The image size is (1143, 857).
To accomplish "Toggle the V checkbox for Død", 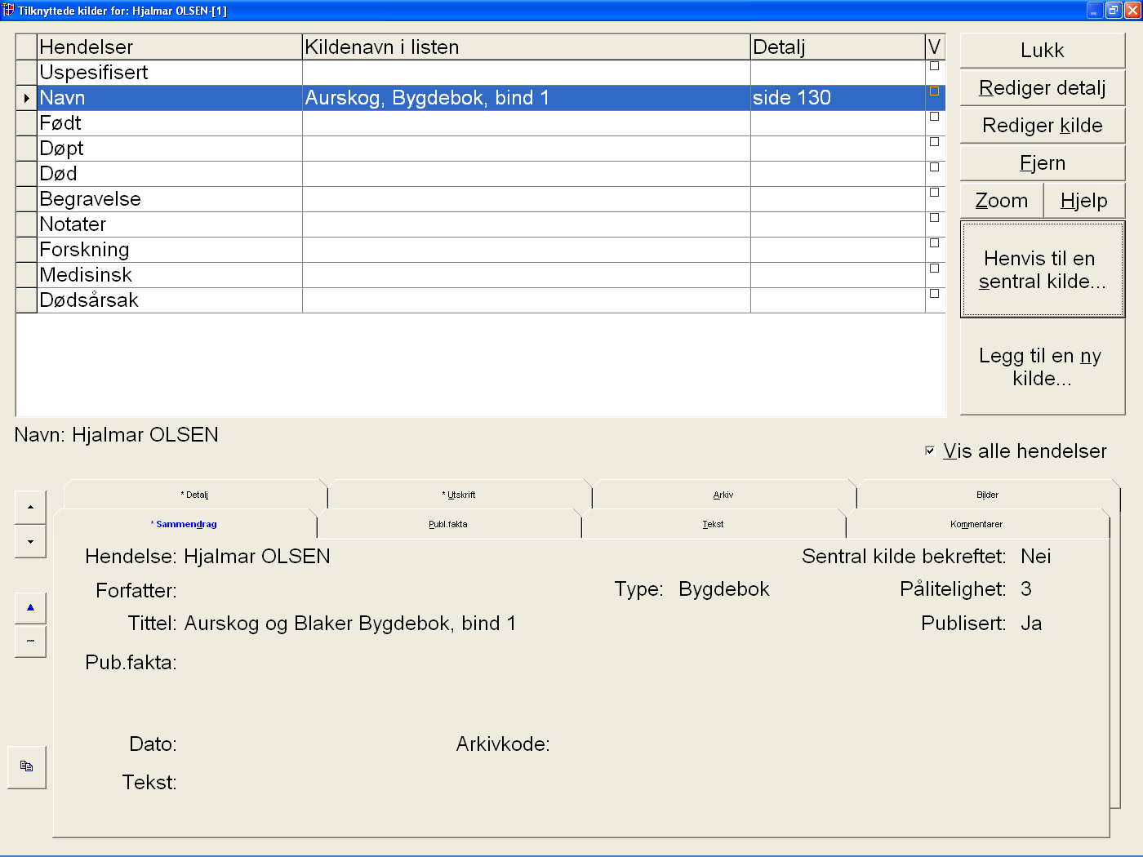I will pyautogui.click(x=935, y=167).
